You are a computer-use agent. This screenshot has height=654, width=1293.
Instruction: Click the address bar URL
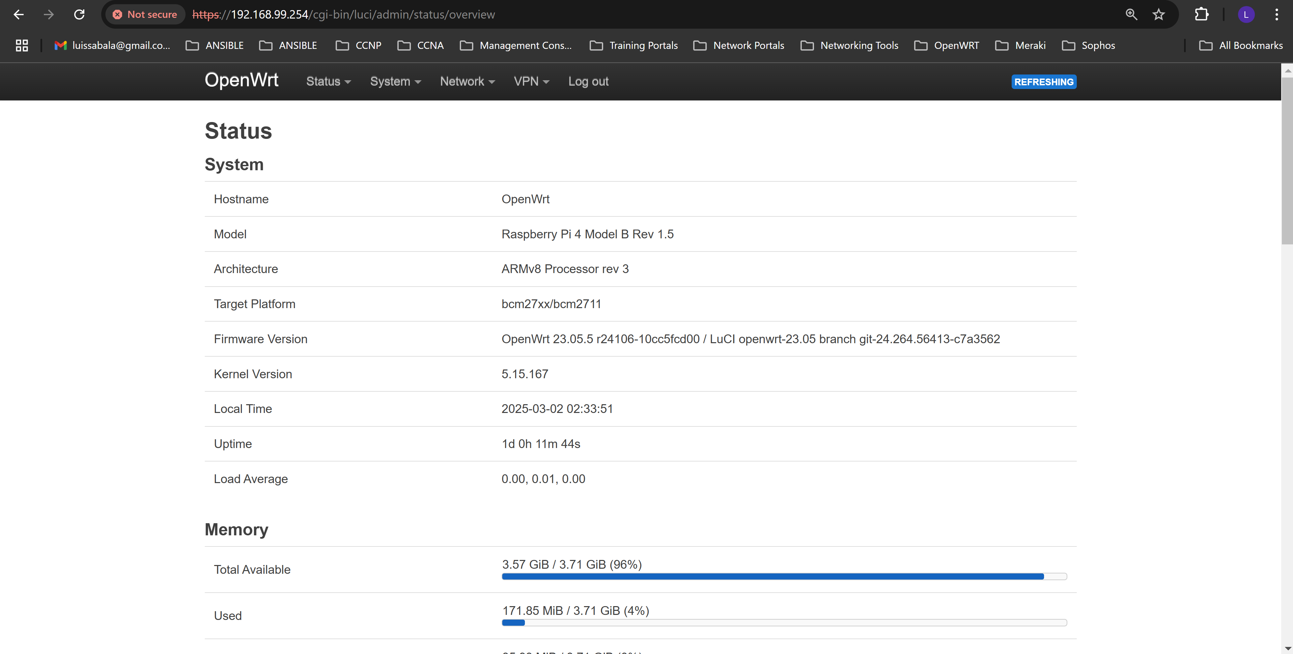click(344, 14)
